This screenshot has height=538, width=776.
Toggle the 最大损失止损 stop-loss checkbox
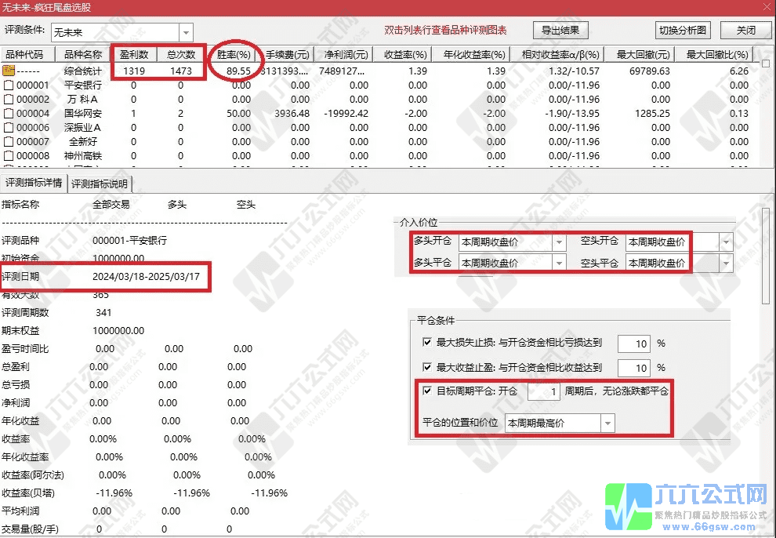tap(427, 343)
